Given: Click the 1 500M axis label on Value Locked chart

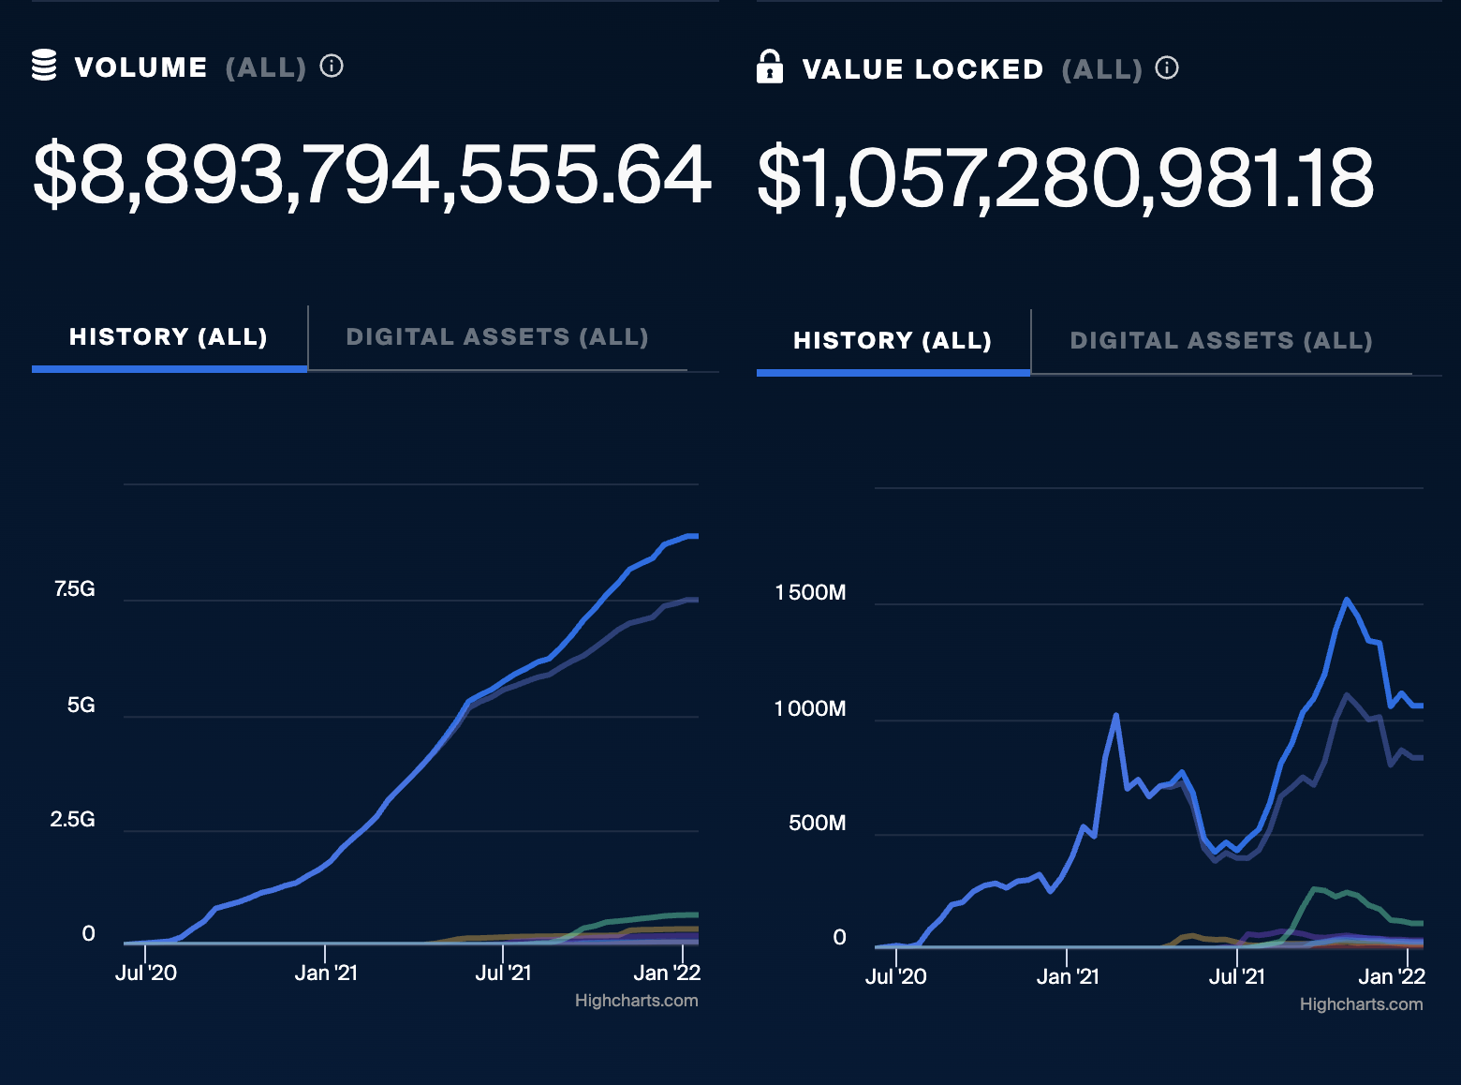Looking at the screenshot, I should 810,593.
